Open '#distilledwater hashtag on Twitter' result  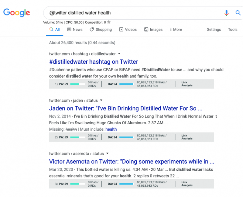[x=94, y=62]
